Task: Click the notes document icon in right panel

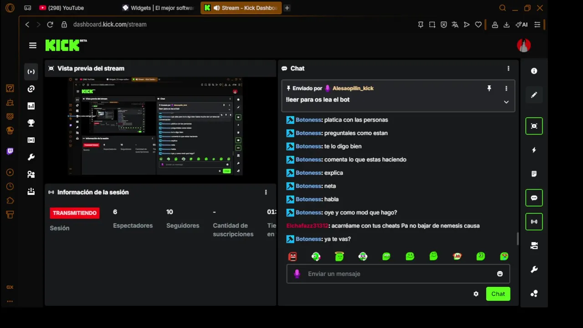Action: pos(534,174)
